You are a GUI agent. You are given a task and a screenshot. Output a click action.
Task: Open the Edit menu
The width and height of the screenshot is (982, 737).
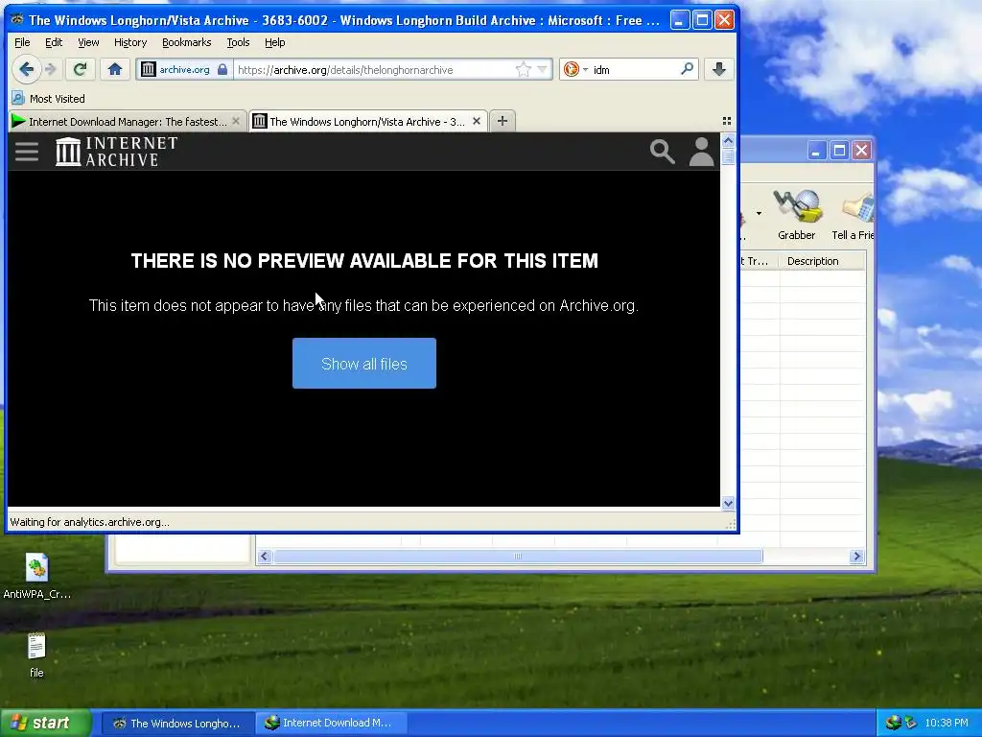(x=54, y=42)
